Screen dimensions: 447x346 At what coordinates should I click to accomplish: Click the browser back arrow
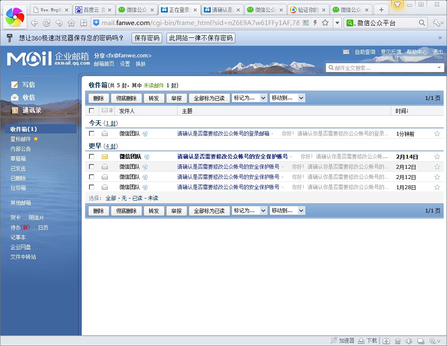click(x=34, y=23)
